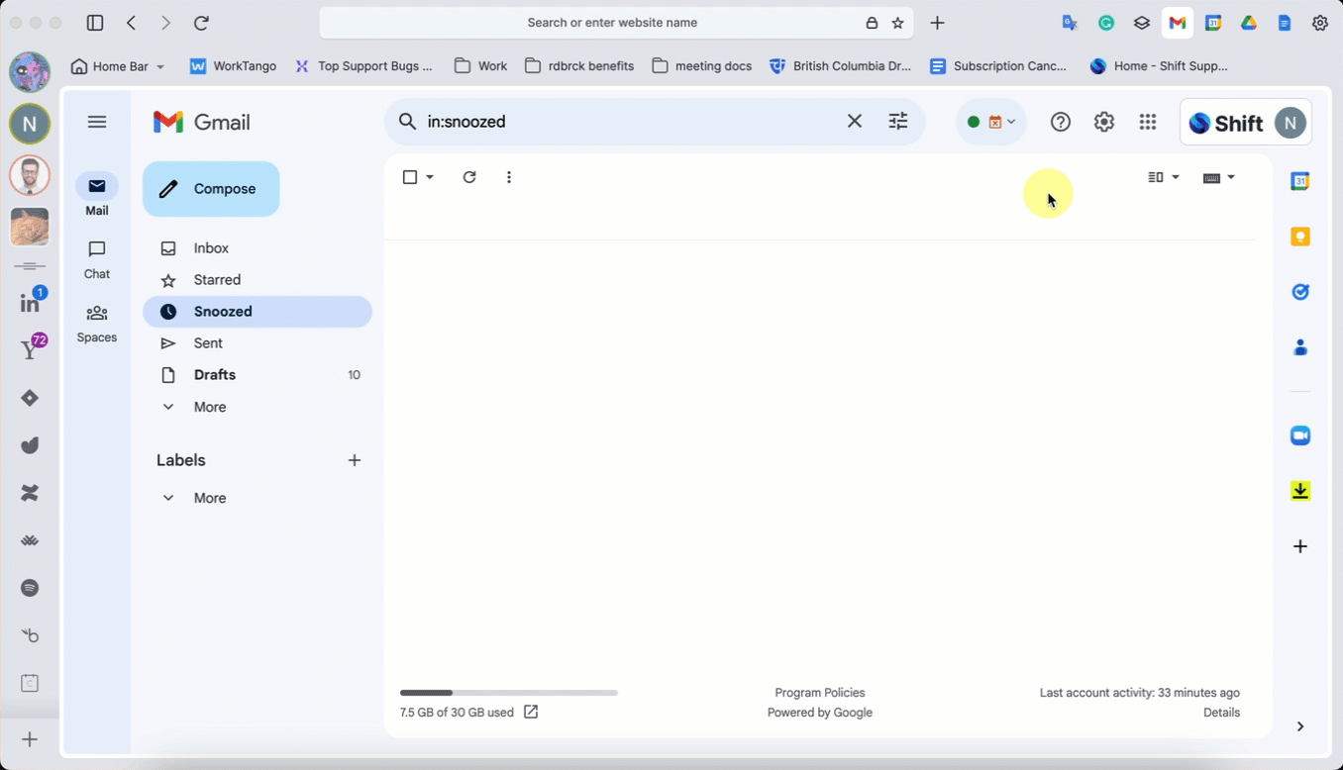Open Gmail settings gear

pyautogui.click(x=1104, y=122)
